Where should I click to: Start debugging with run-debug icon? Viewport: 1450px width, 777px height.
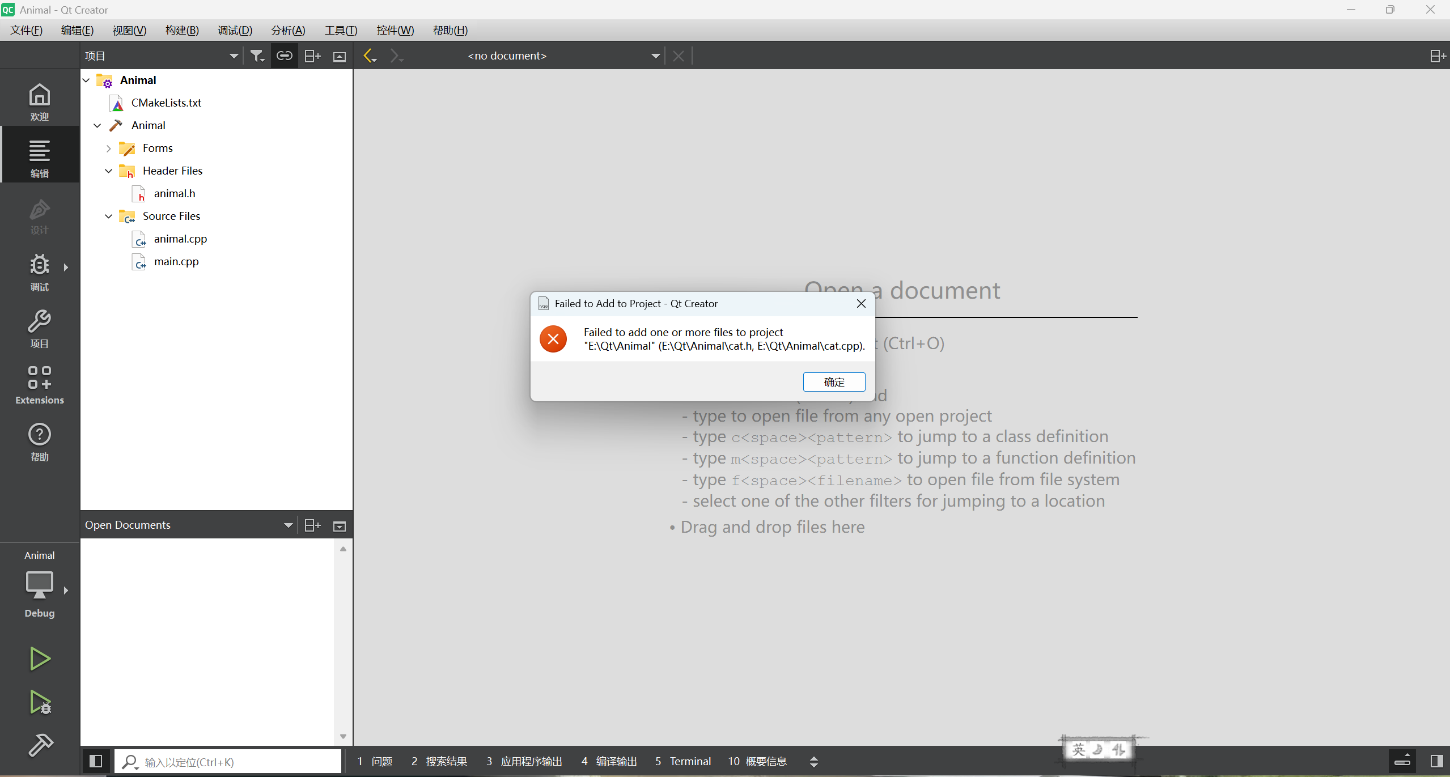[39, 702]
